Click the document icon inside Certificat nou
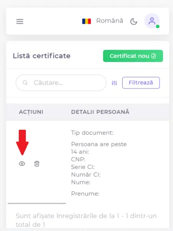The width and height of the screenshot is (173, 231). (x=153, y=56)
